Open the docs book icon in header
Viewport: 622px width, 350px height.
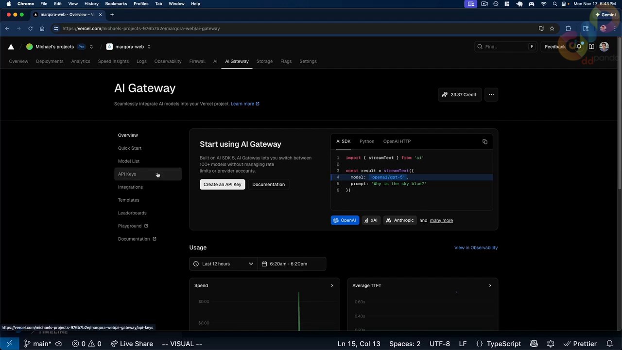591,47
